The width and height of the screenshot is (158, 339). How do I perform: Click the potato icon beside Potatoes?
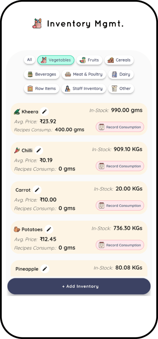17,229
